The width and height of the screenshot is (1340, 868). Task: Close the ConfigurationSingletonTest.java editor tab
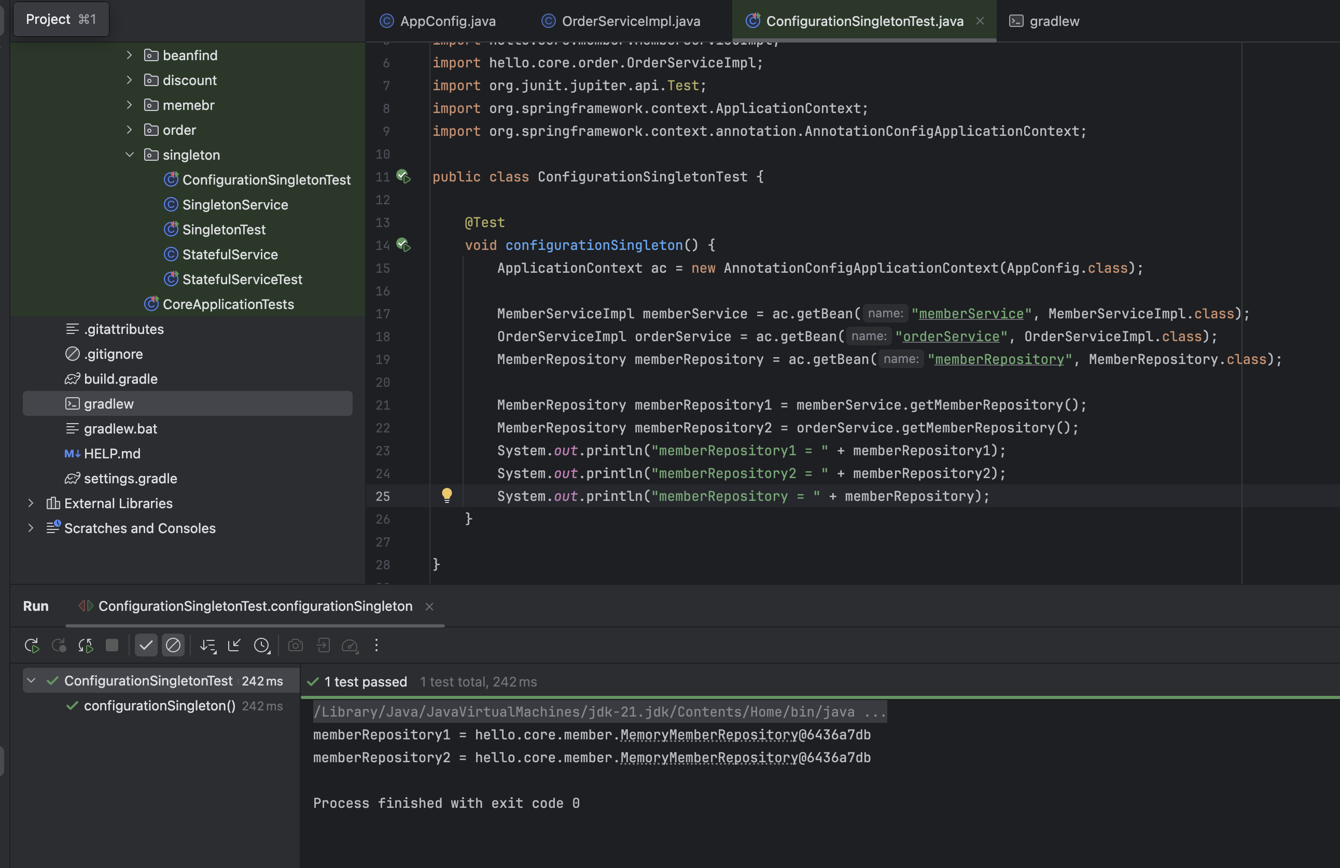pos(980,21)
